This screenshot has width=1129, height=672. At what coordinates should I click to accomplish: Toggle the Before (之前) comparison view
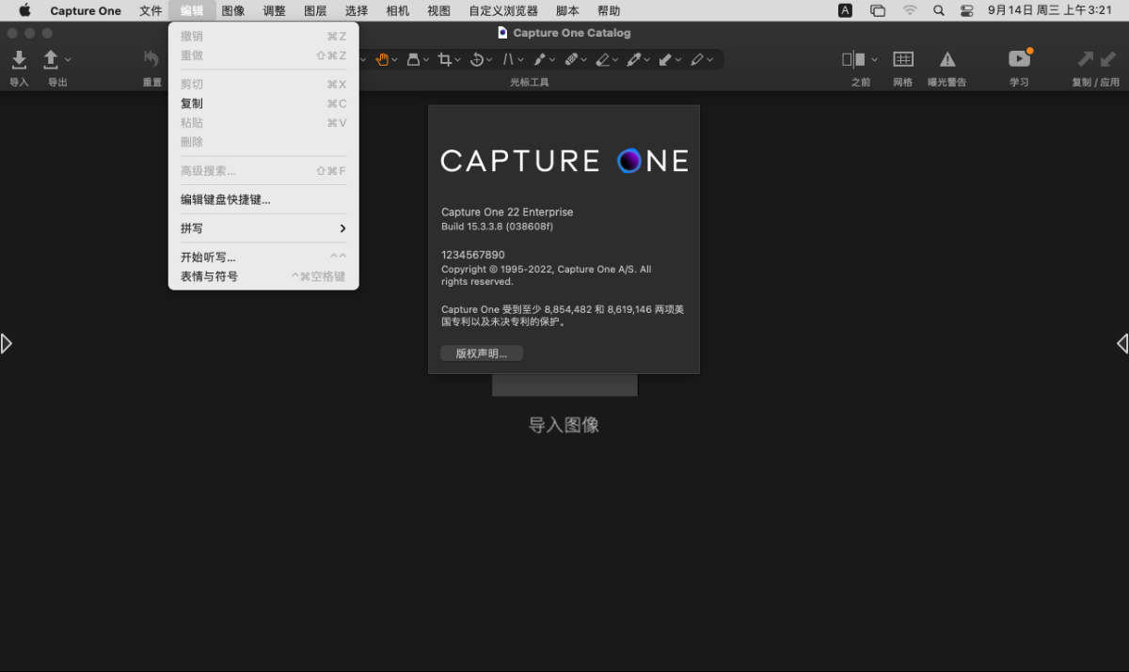(x=853, y=59)
